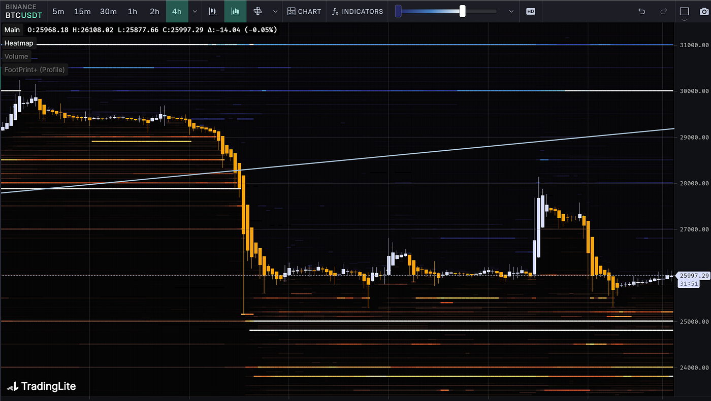Switch to plain candlestick chart type
The image size is (711, 401).
coord(213,11)
